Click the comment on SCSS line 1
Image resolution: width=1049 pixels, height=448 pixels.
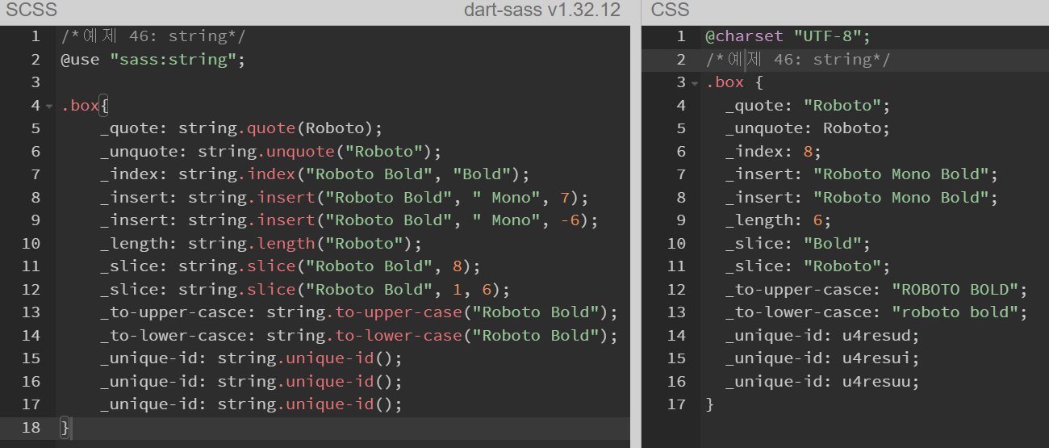[x=153, y=36]
